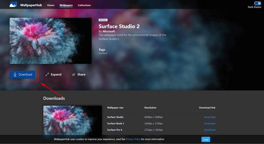This screenshot has height=144, width=264.
Task: Download the Surface Book 2 version
Action: (x=210, y=123)
